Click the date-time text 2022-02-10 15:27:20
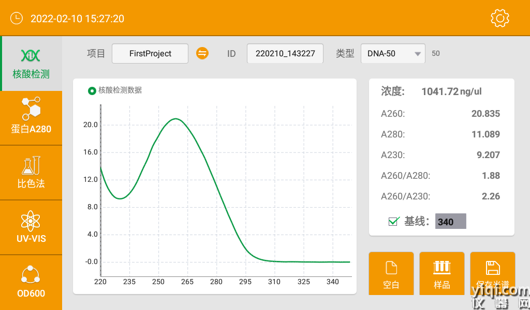Image resolution: width=530 pixels, height=310 pixels. click(x=78, y=19)
